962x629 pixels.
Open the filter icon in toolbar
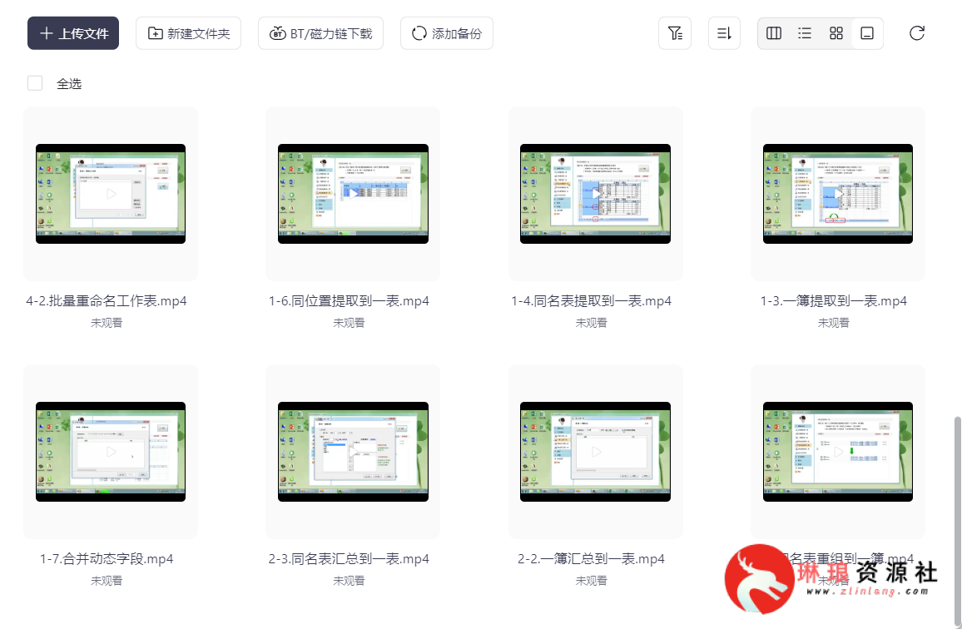coord(675,33)
